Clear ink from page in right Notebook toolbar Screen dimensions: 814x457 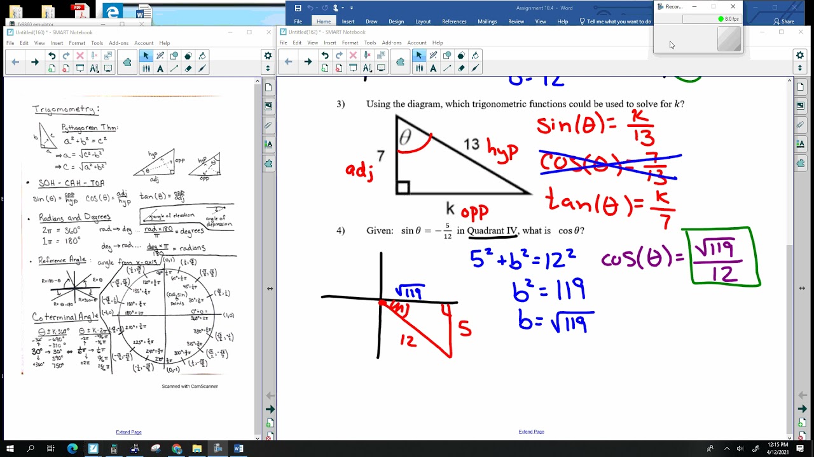(367, 55)
